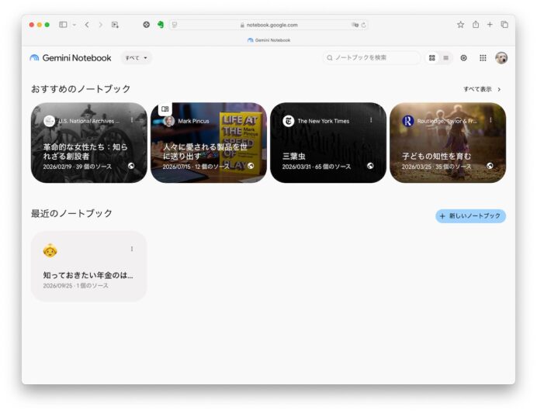This screenshot has height=413, width=537.
Task: Go back with the back arrow
Action: [x=87, y=25]
